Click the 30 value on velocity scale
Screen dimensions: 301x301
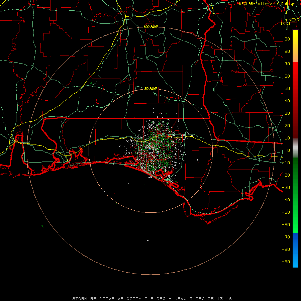tap(287, 113)
